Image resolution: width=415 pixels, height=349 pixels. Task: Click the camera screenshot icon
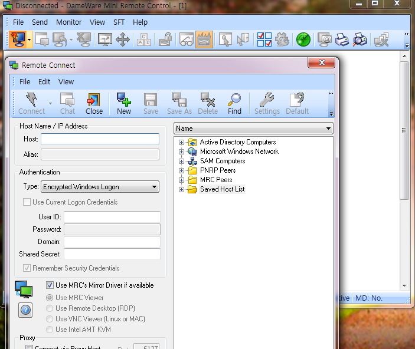point(324,39)
